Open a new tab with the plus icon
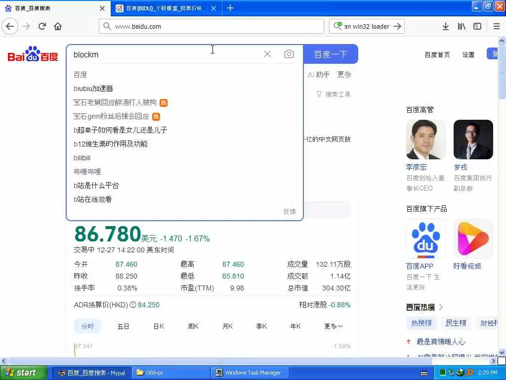Screen dimensions: 506x380 coord(230,8)
